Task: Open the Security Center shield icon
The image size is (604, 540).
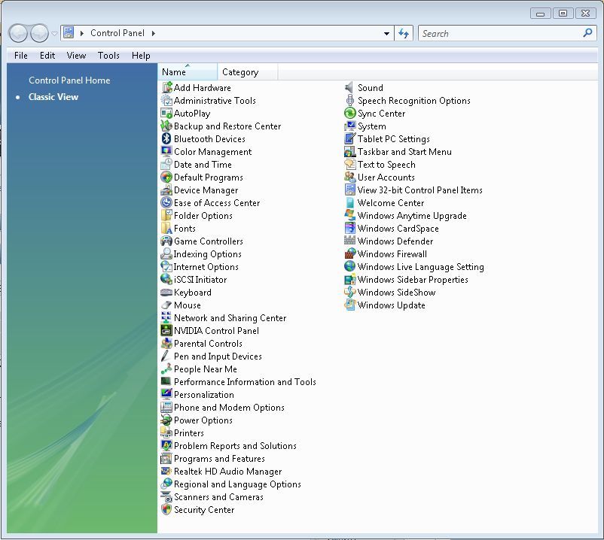Action: tap(166, 510)
